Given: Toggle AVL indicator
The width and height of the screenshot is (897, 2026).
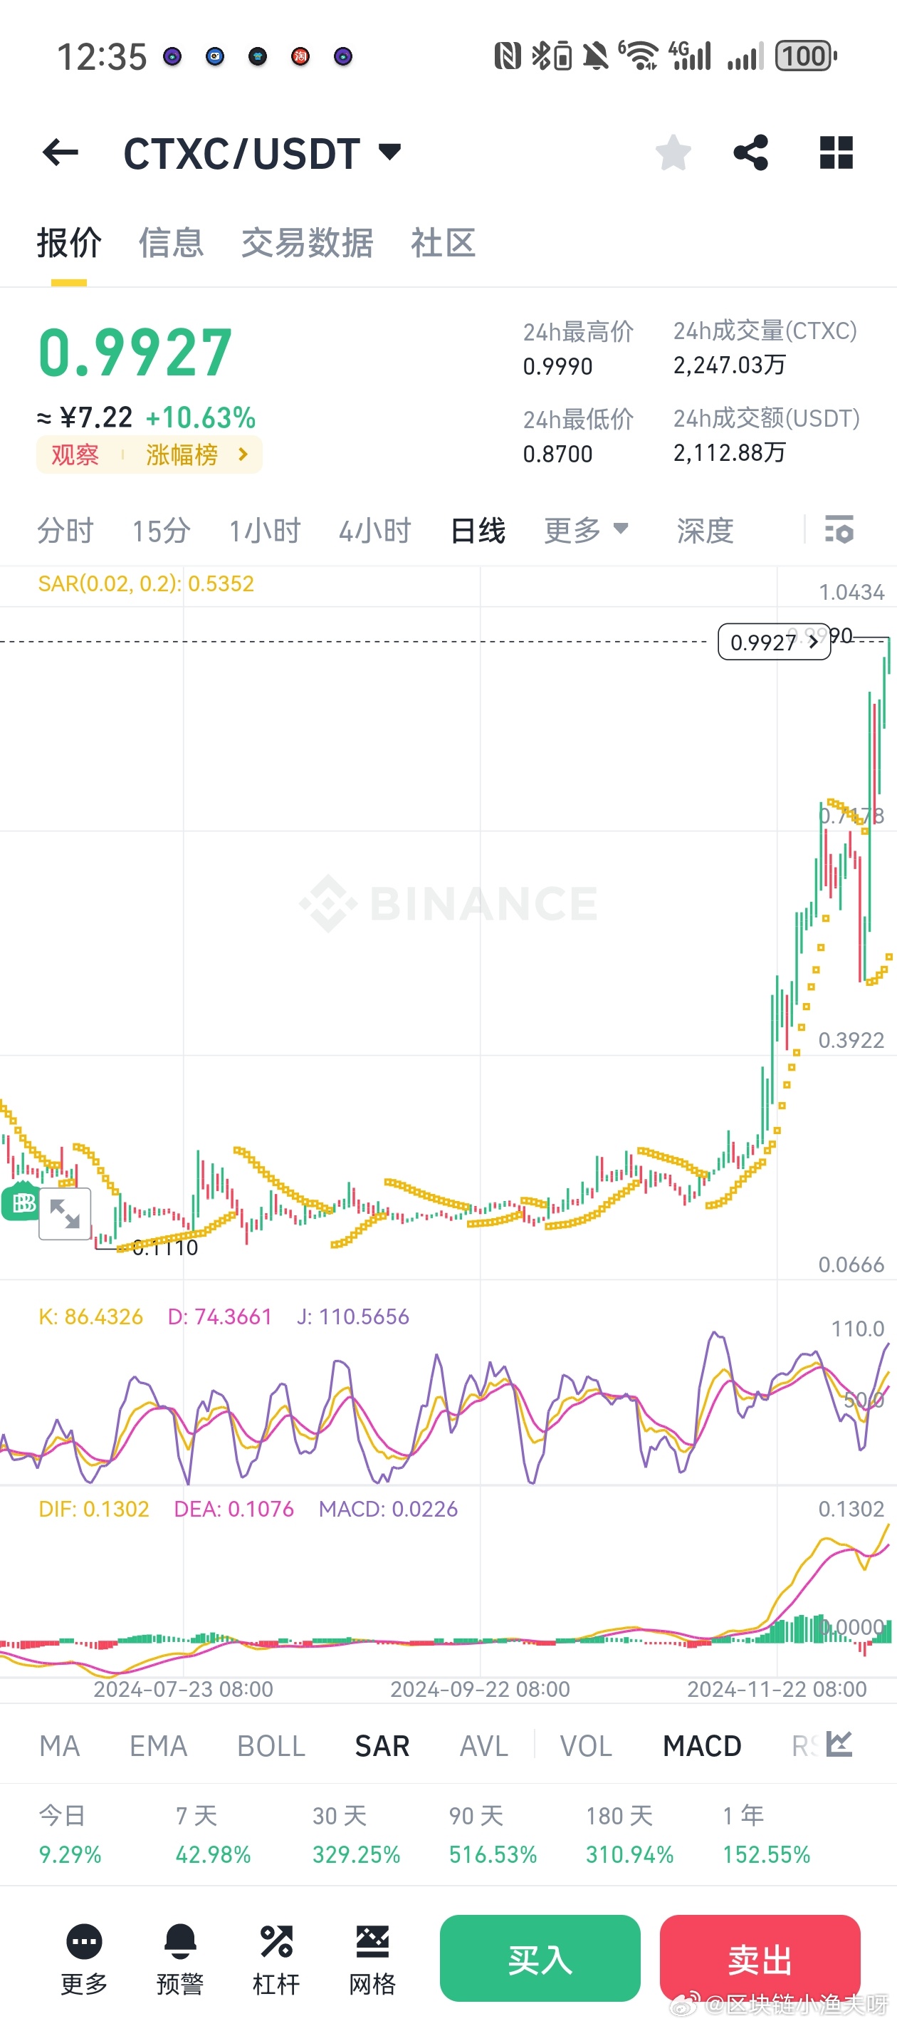Looking at the screenshot, I should pyautogui.click(x=483, y=1746).
